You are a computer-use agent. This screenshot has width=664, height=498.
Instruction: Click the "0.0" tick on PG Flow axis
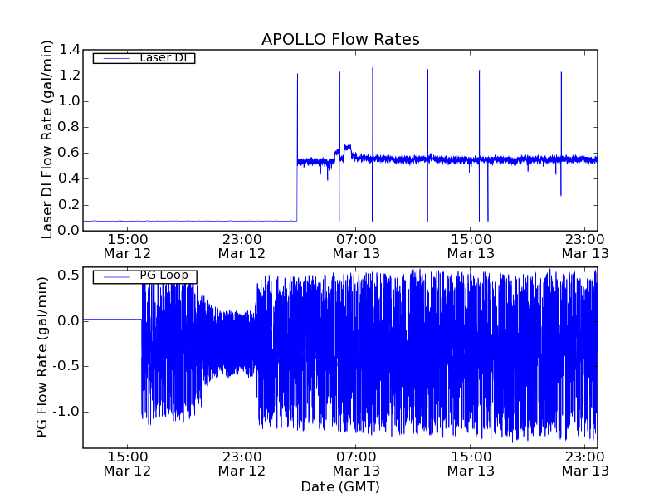tap(68, 321)
